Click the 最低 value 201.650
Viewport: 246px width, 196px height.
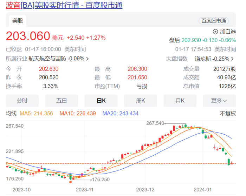tap(137, 77)
